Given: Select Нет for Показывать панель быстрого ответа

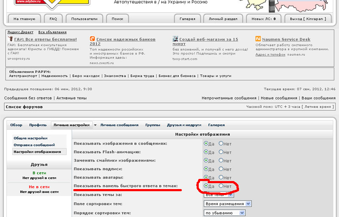Looking at the screenshot, I should tap(221, 186).
